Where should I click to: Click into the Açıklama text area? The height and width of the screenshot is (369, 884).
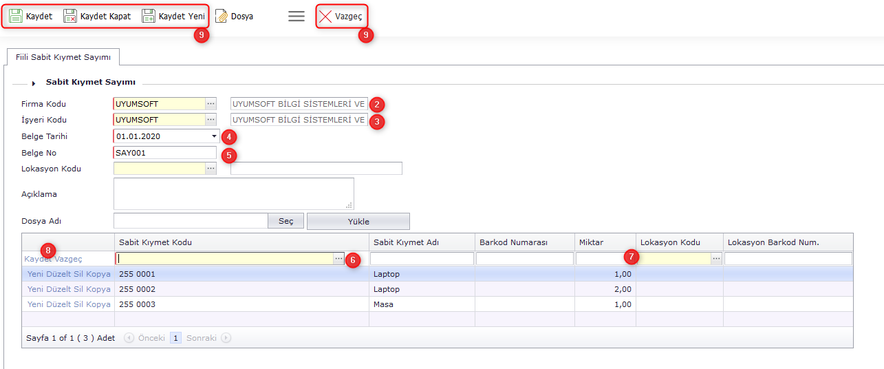click(233, 193)
